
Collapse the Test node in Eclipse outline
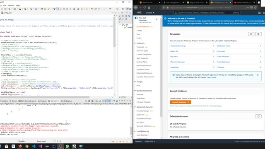coord(120,25)
